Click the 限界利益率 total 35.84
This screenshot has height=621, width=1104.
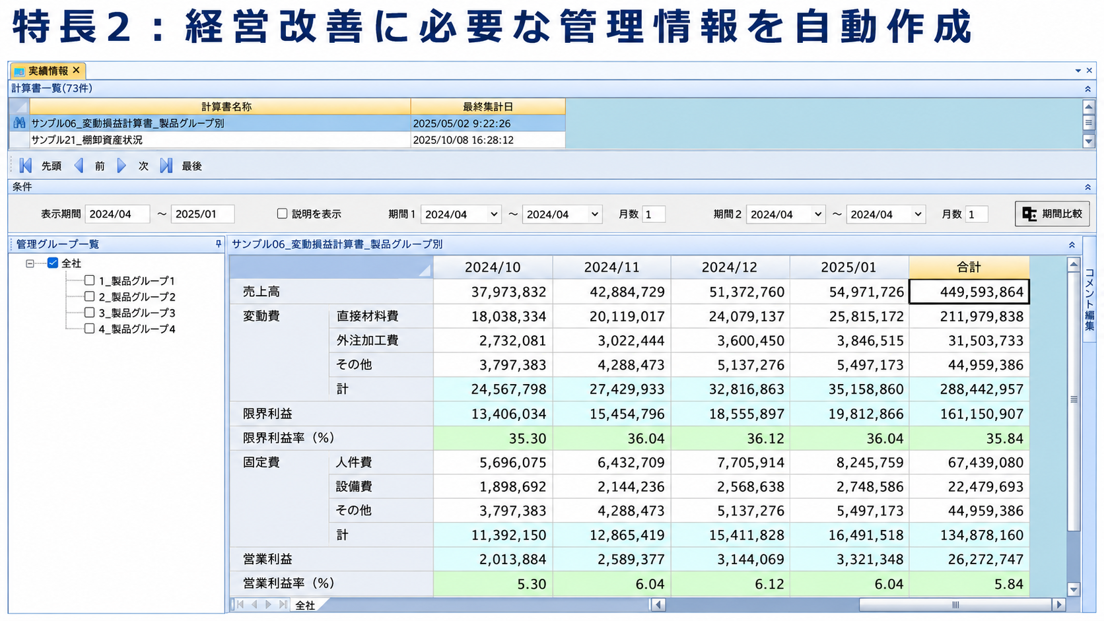click(969, 438)
